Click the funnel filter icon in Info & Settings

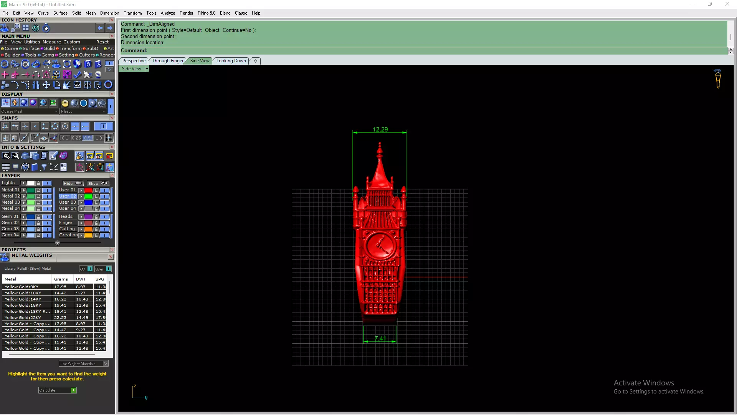click(x=44, y=167)
